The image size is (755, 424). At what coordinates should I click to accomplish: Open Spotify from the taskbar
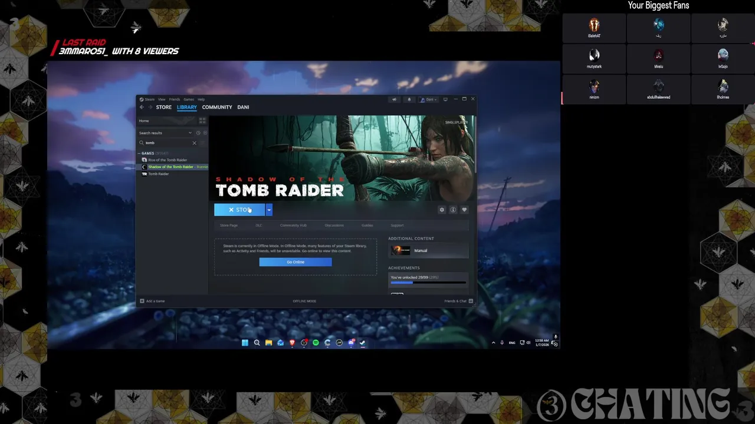coord(316,343)
